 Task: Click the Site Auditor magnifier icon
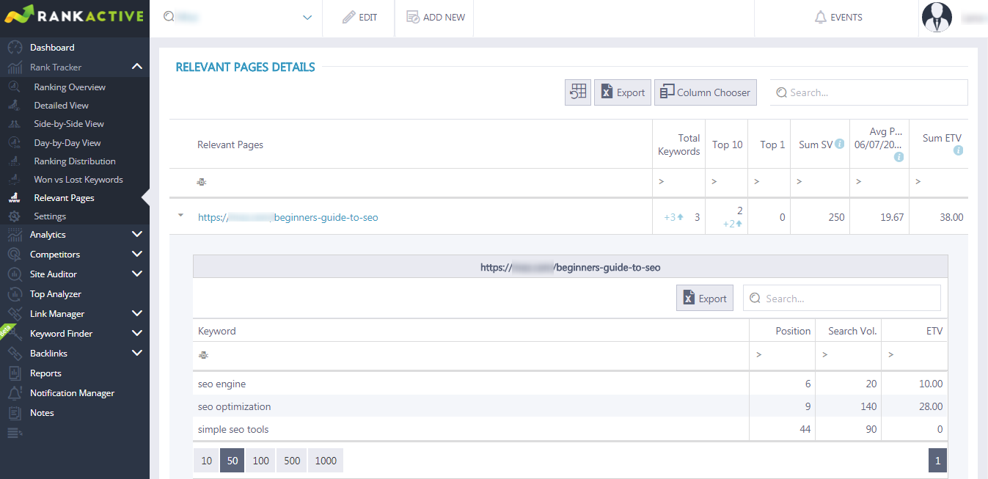pyautogui.click(x=15, y=274)
